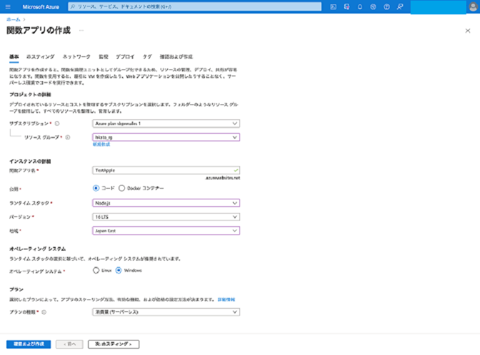Click the plan type info icon
480x355 pixels.
pyautogui.click(x=44, y=312)
